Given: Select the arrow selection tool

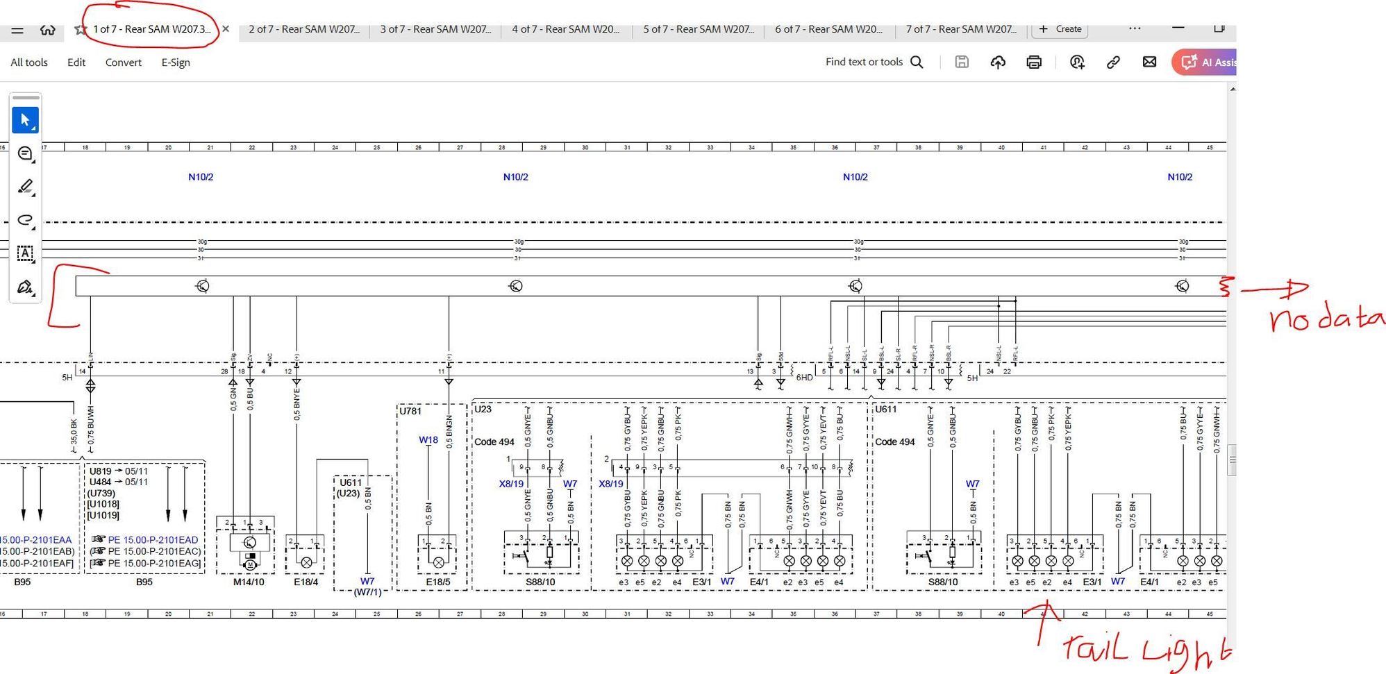Looking at the screenshot, I should [25, 120].
